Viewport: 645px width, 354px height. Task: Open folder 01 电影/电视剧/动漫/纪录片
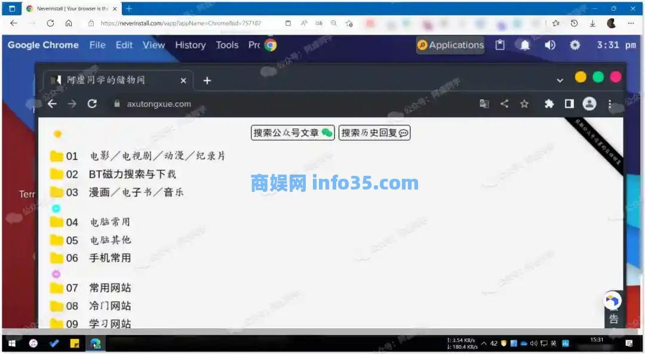point(138,156)
